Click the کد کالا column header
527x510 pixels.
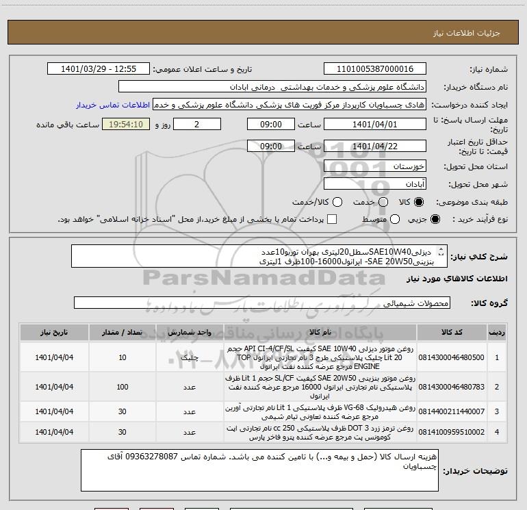(x=452, y=332)
